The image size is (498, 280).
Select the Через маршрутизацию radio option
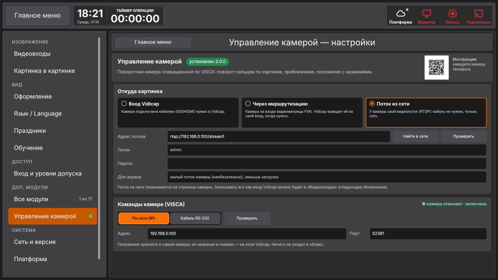(x=302, y=113)
